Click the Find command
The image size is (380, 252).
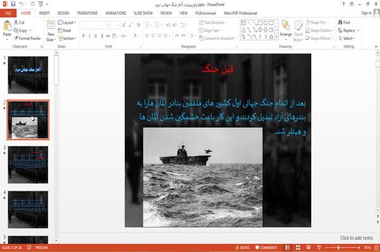[344, 23]
